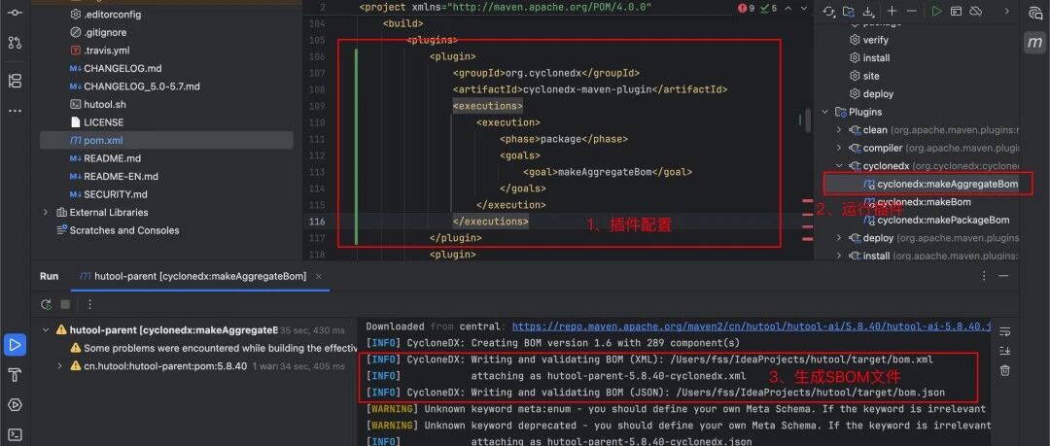Open the Commit tool window icon
This screenshot has width=1050, height=446.
click(14, 13)
